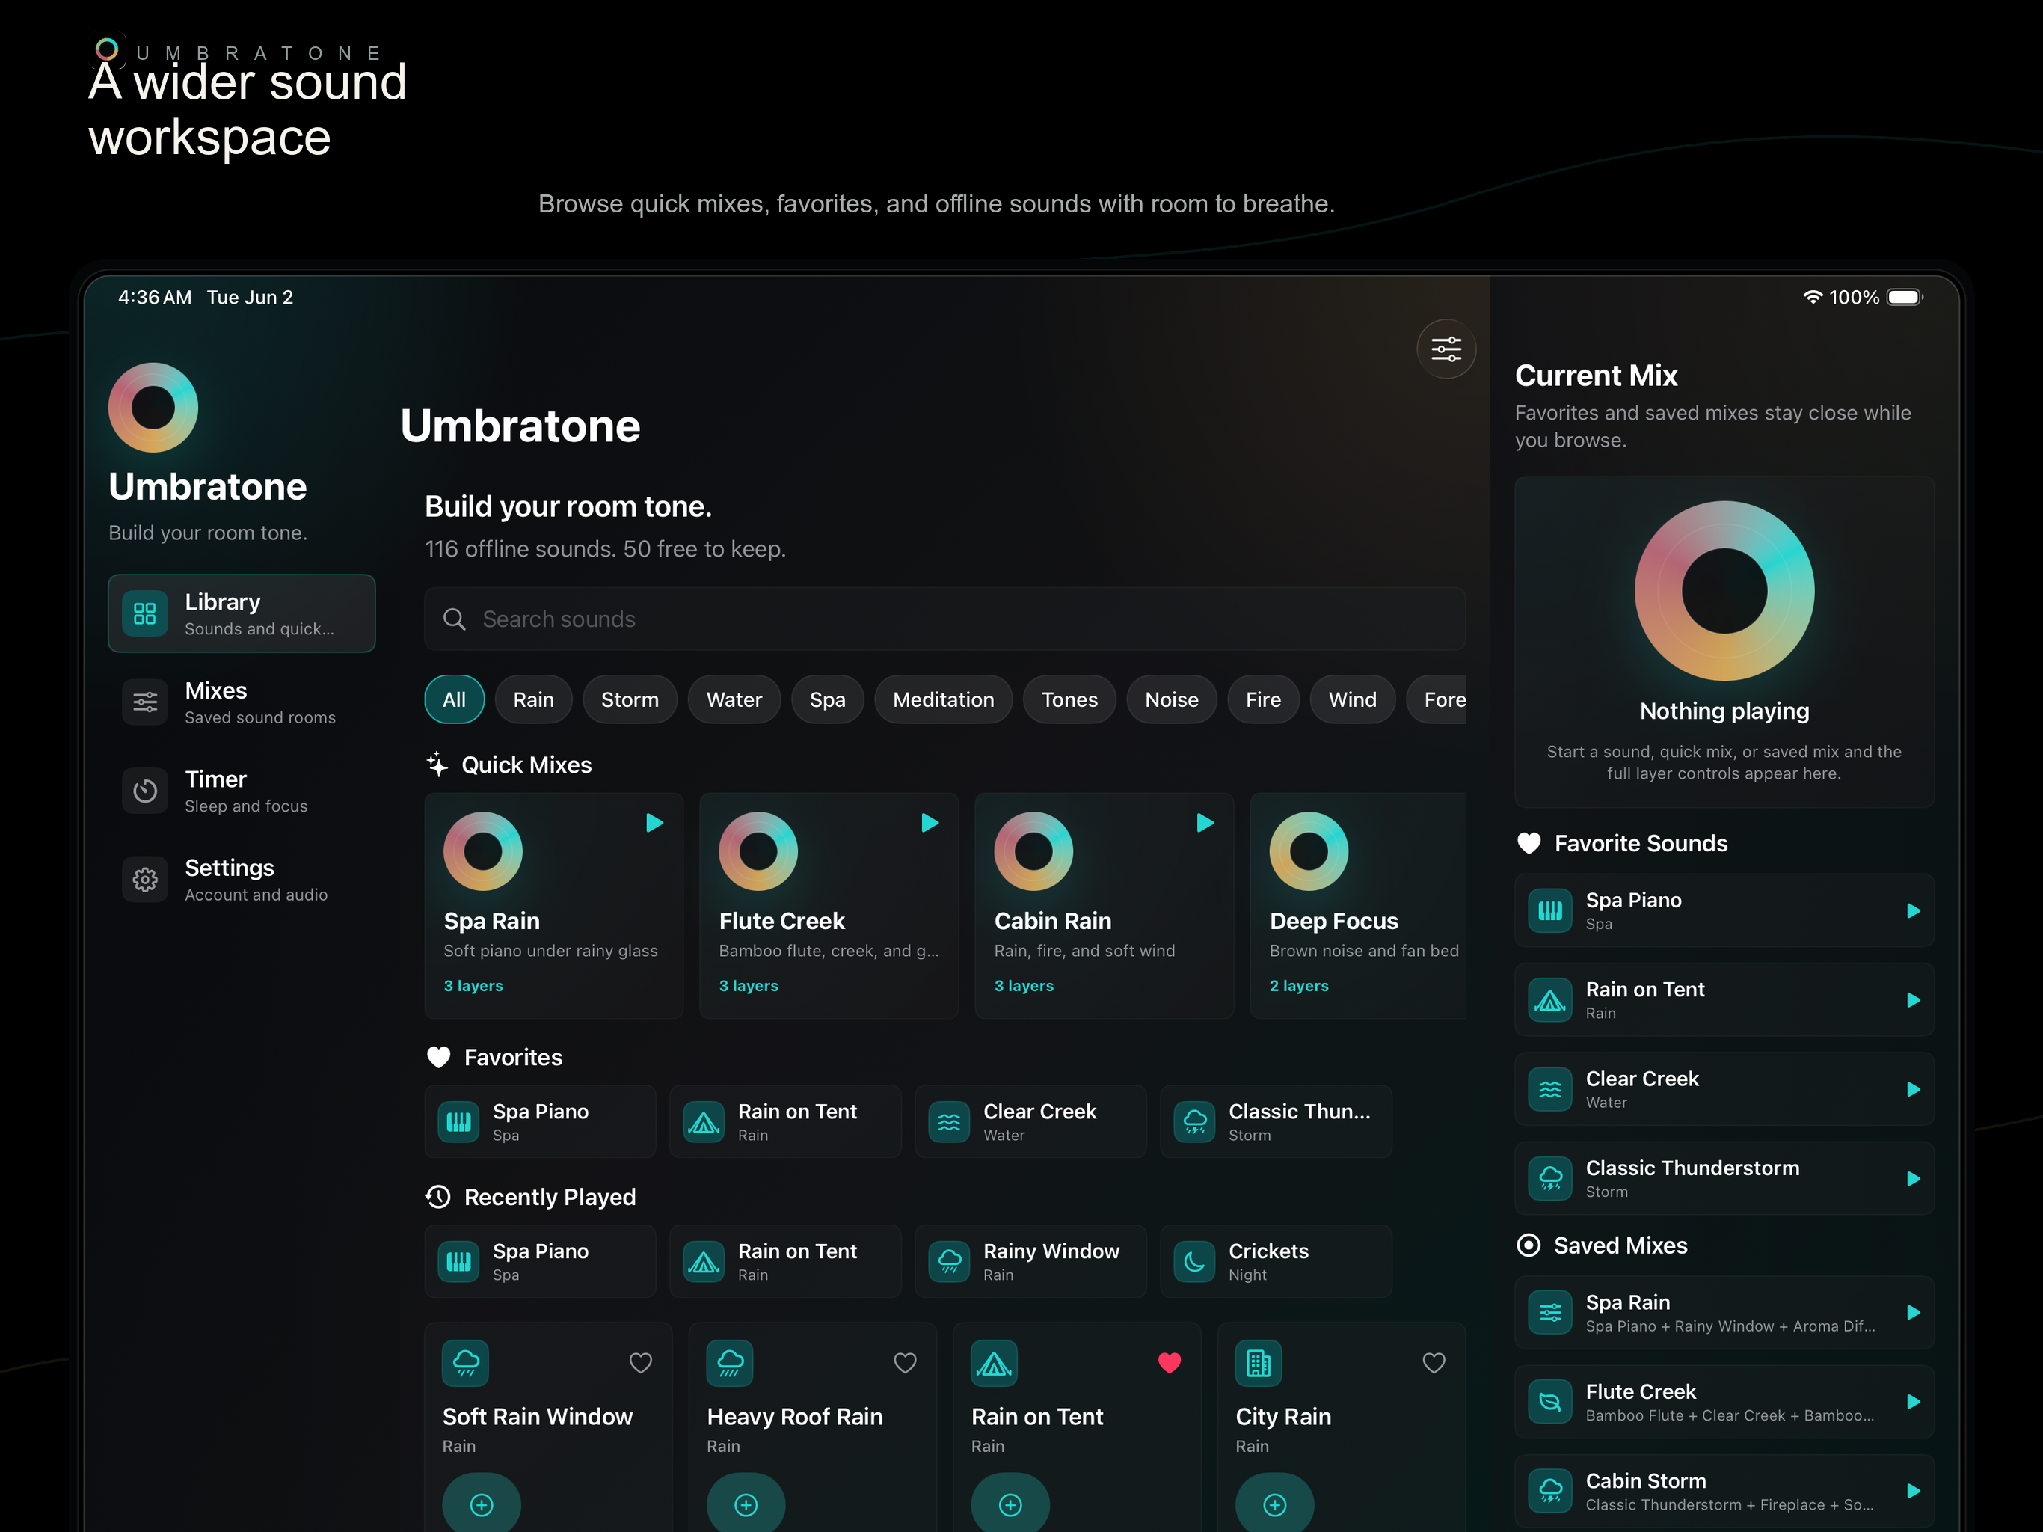The image size is (2043, 1532).
Task: Click the Soft Rain Window cloud icon
Action: tap(465, 1363)
